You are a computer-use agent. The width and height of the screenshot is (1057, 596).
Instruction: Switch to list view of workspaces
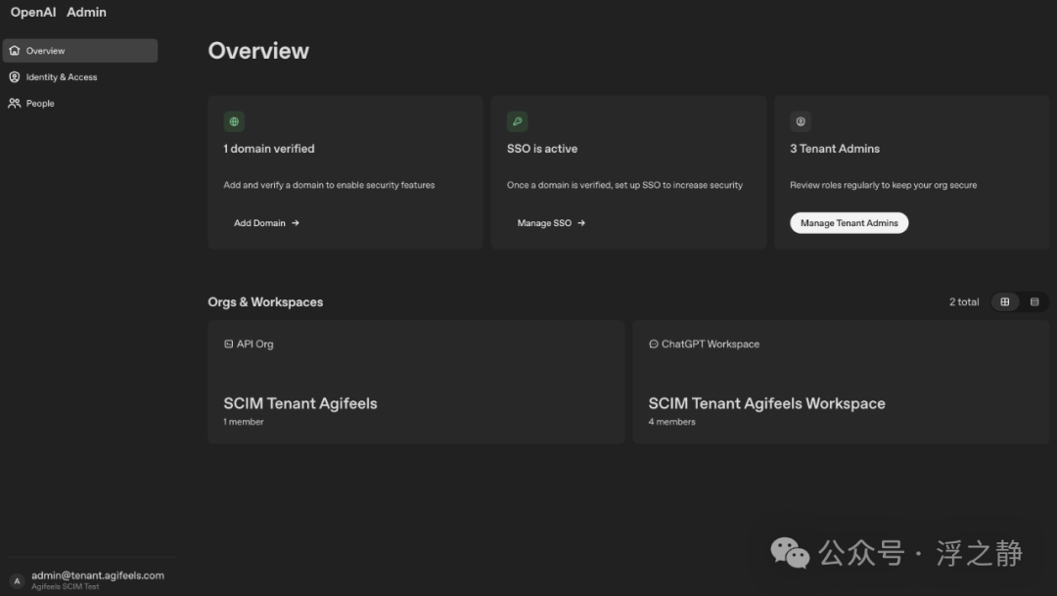click(1034, 302)
